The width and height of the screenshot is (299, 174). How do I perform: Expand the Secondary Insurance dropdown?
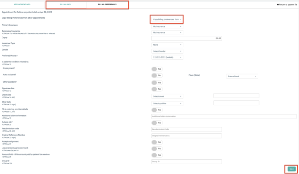point(167,32)
